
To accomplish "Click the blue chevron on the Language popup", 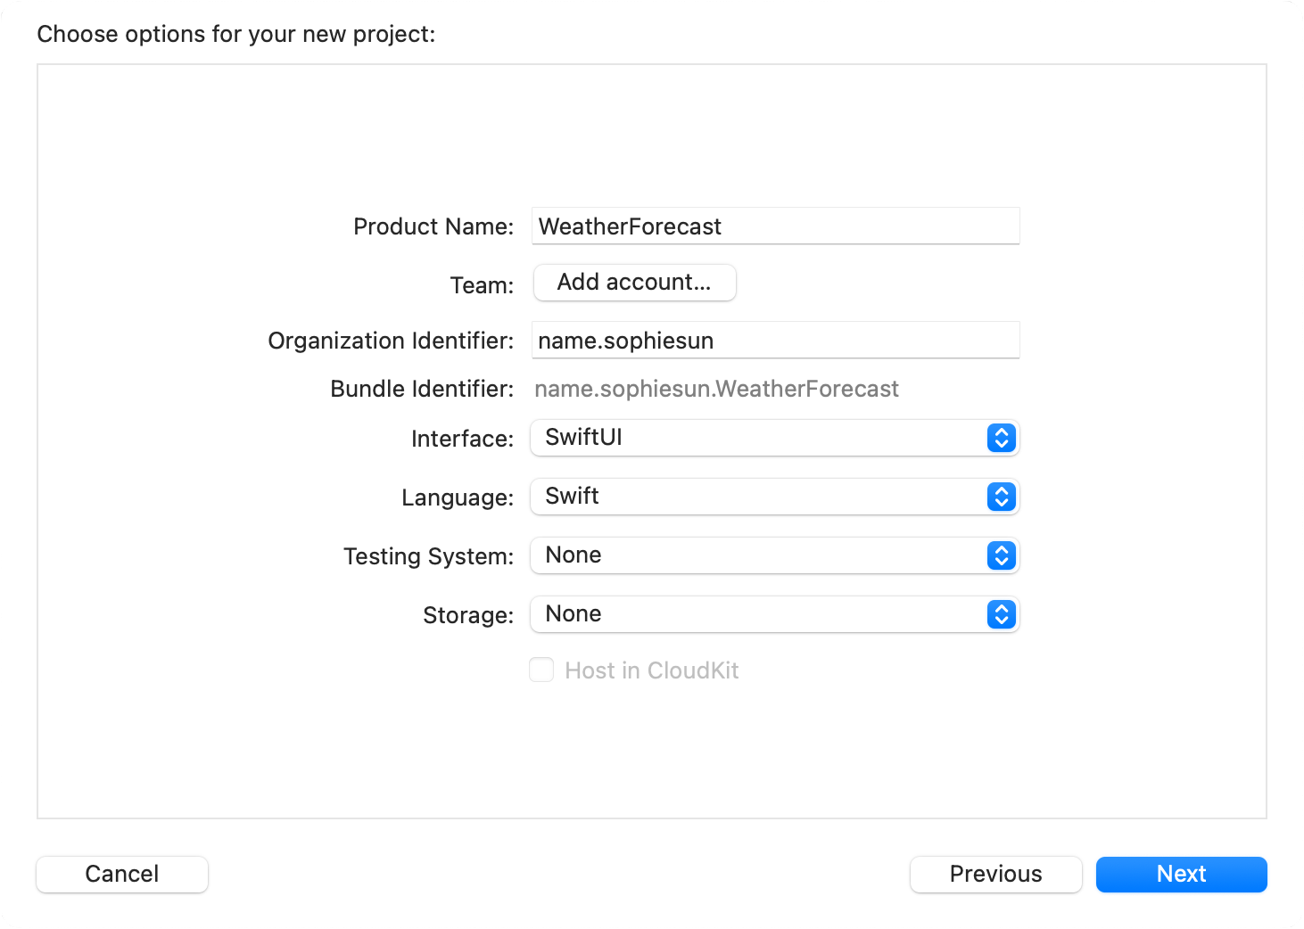I will click(x=1002, y=497).
